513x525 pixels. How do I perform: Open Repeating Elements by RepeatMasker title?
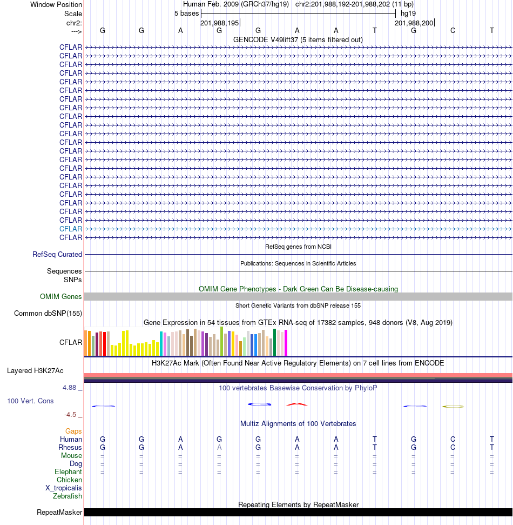click(x=298, y=504)
